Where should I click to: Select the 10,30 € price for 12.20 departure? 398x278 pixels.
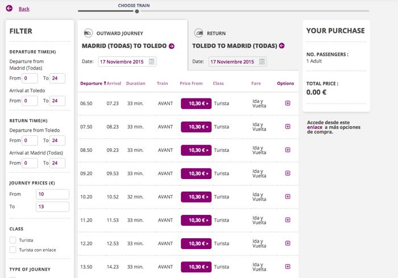click(x=196, y=244)
